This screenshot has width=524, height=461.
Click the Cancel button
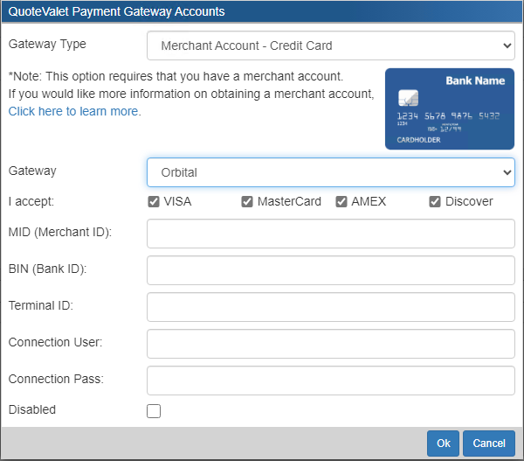coord(489,444)
